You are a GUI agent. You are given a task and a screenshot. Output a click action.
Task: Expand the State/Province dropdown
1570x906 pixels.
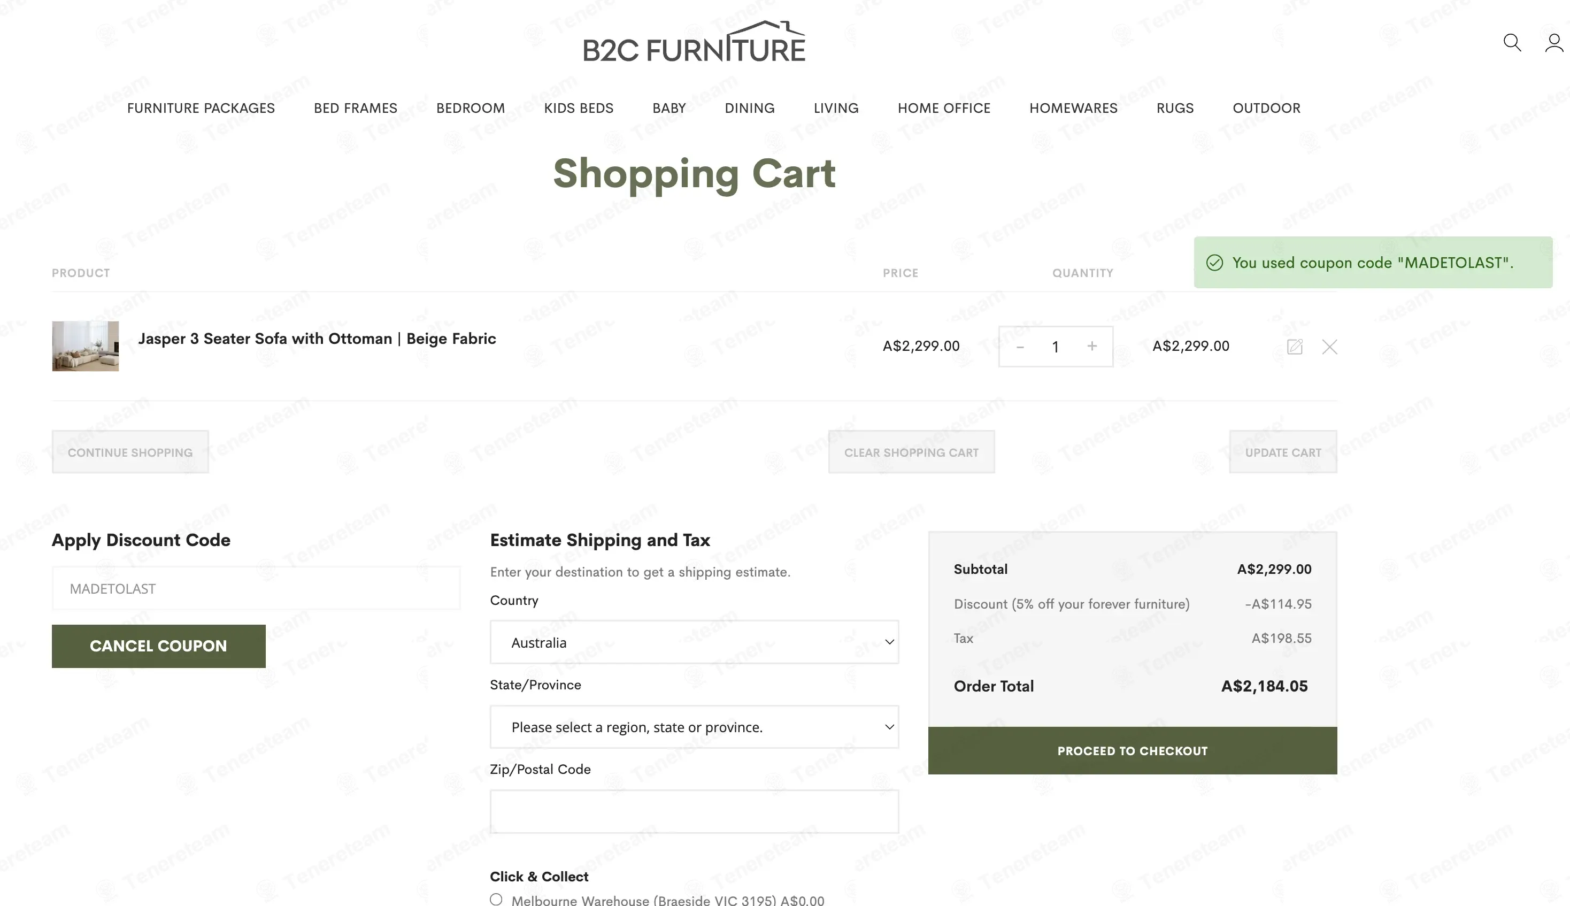click(x=694, y=727)
